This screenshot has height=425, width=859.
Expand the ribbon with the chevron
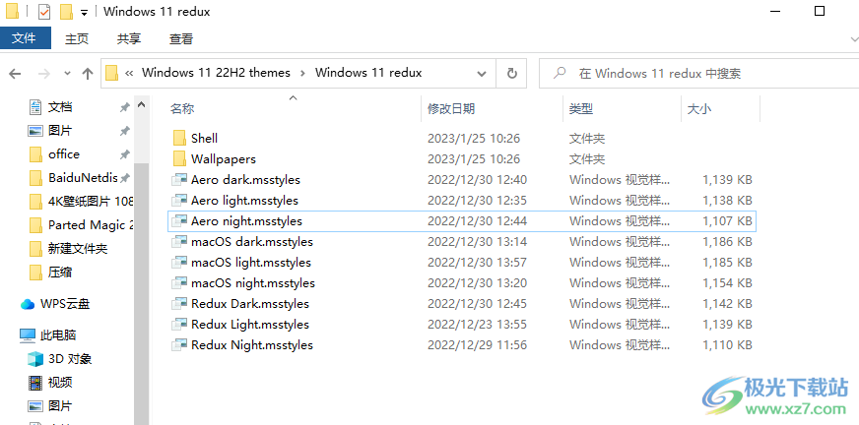(x=853, y=38)
